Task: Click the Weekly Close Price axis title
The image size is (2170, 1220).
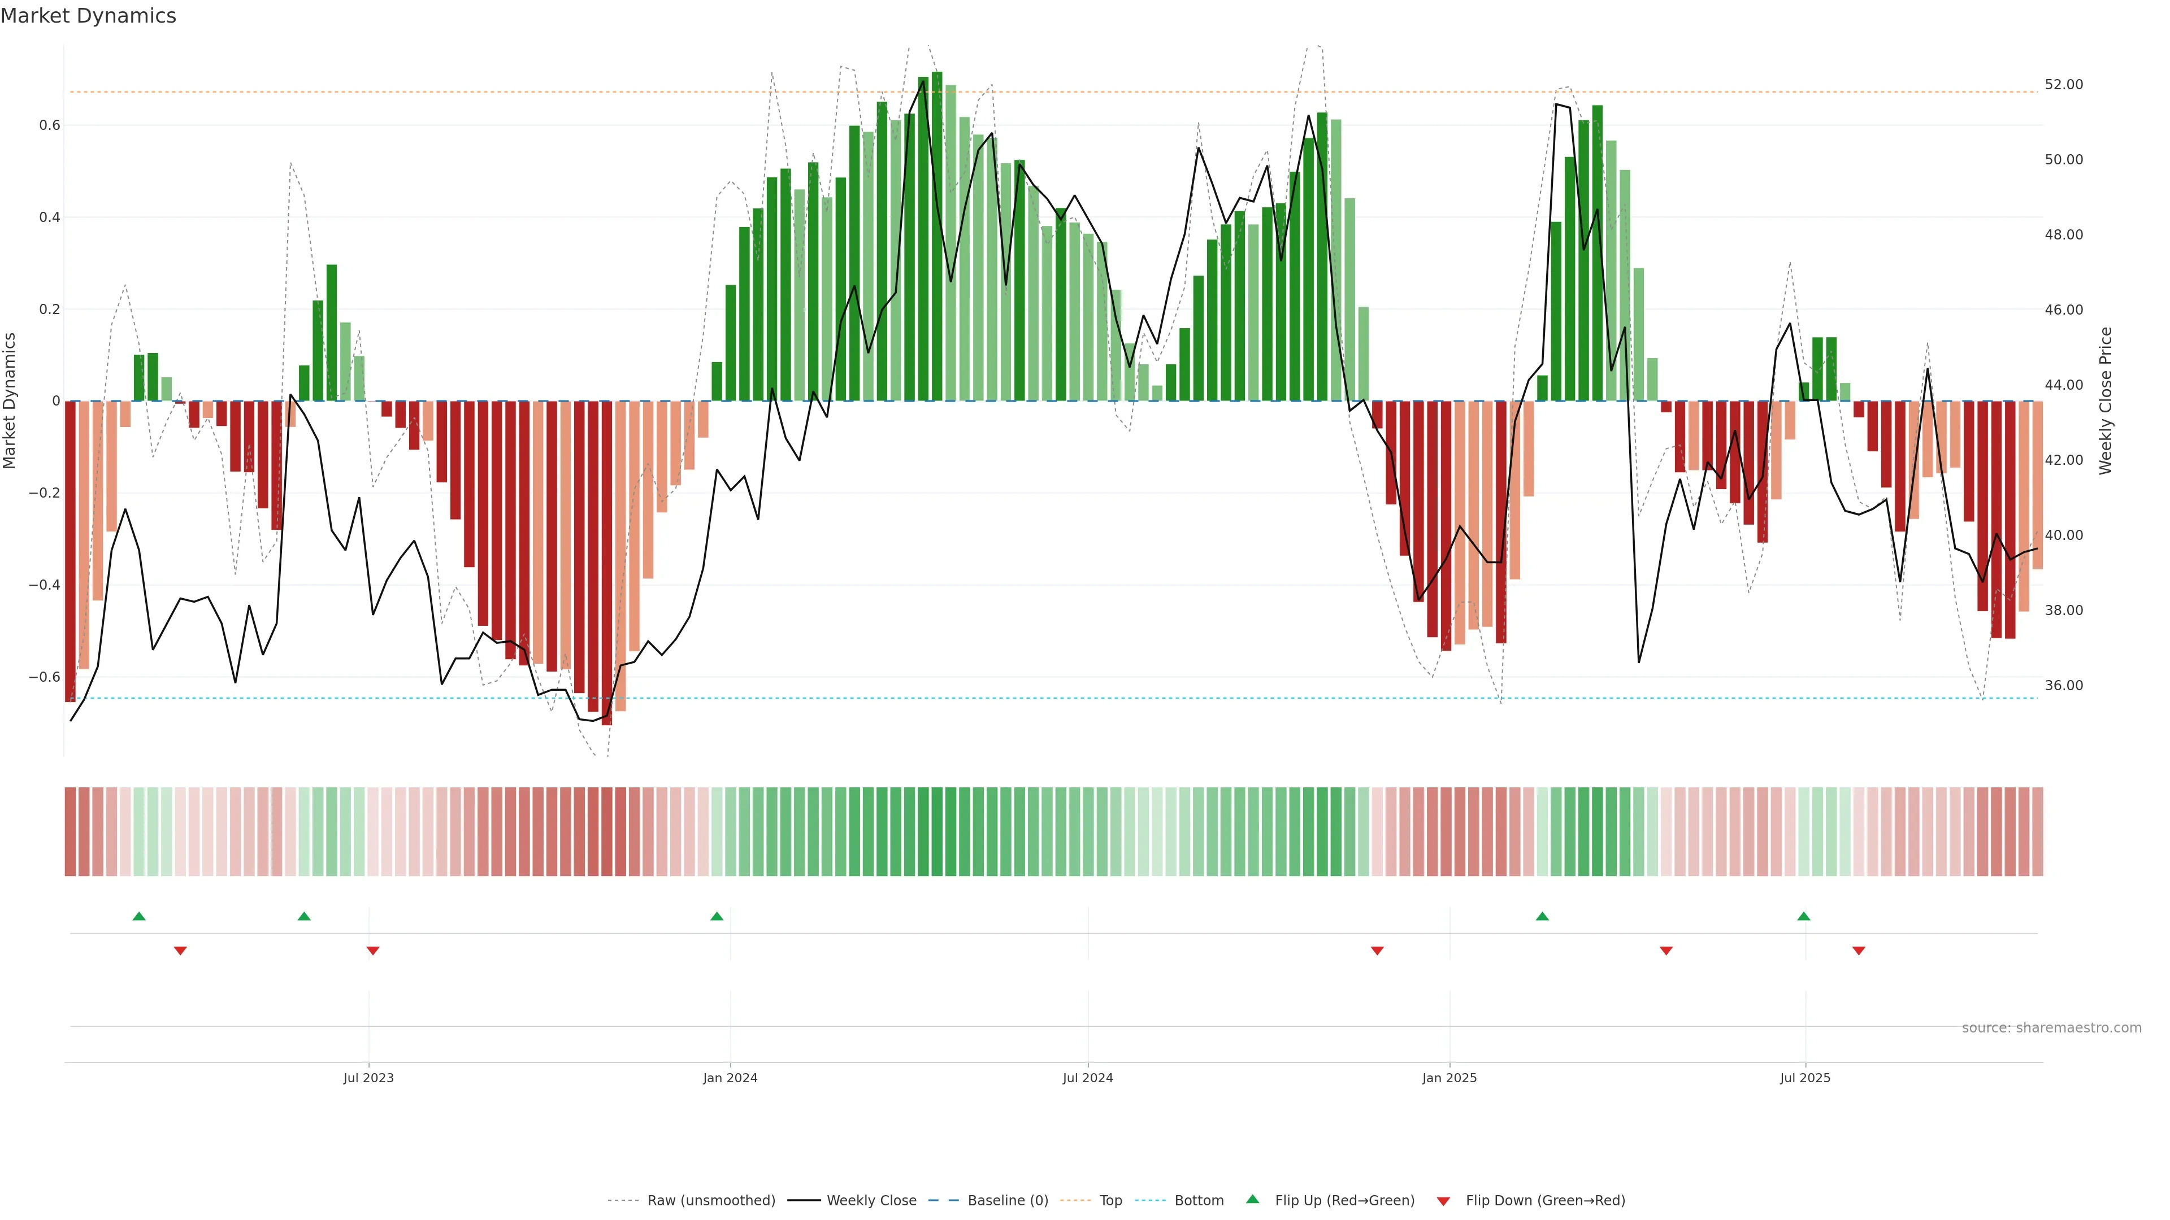Action: click(2106, 401)
